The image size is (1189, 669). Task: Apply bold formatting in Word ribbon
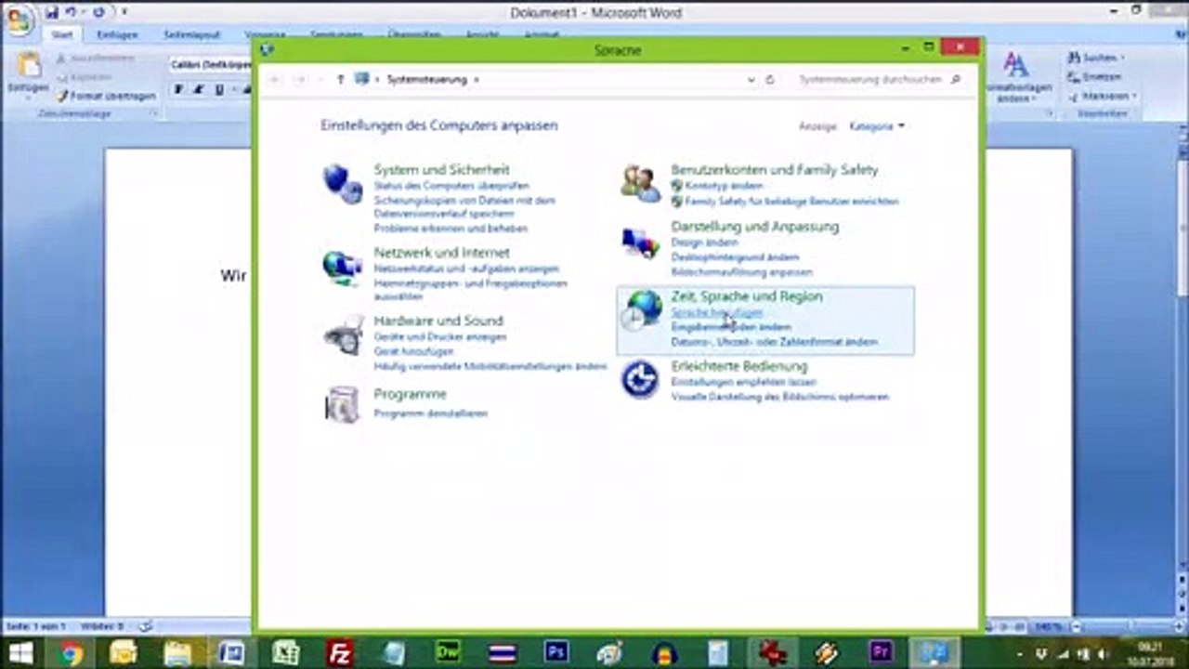click(x=178, y=90)
